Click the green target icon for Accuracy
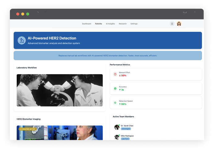 pos(115,88)
